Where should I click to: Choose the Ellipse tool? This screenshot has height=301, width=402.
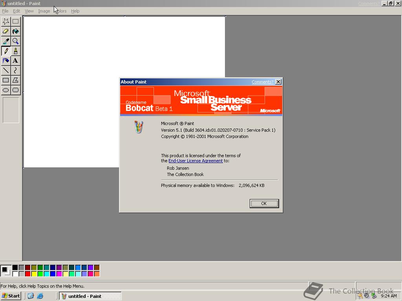(5, 90)
